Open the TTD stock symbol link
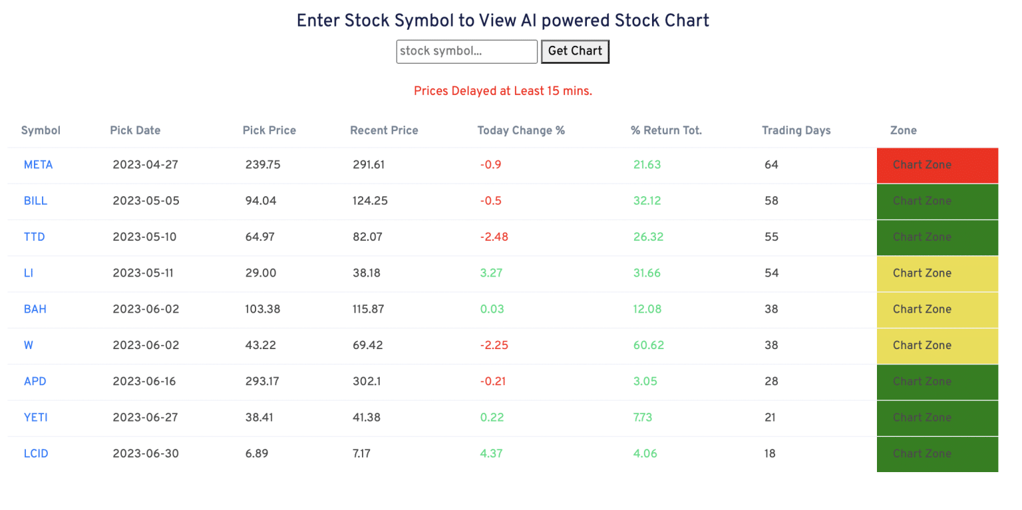Viewport: 1022px width, 510px height. click(34, 237)
